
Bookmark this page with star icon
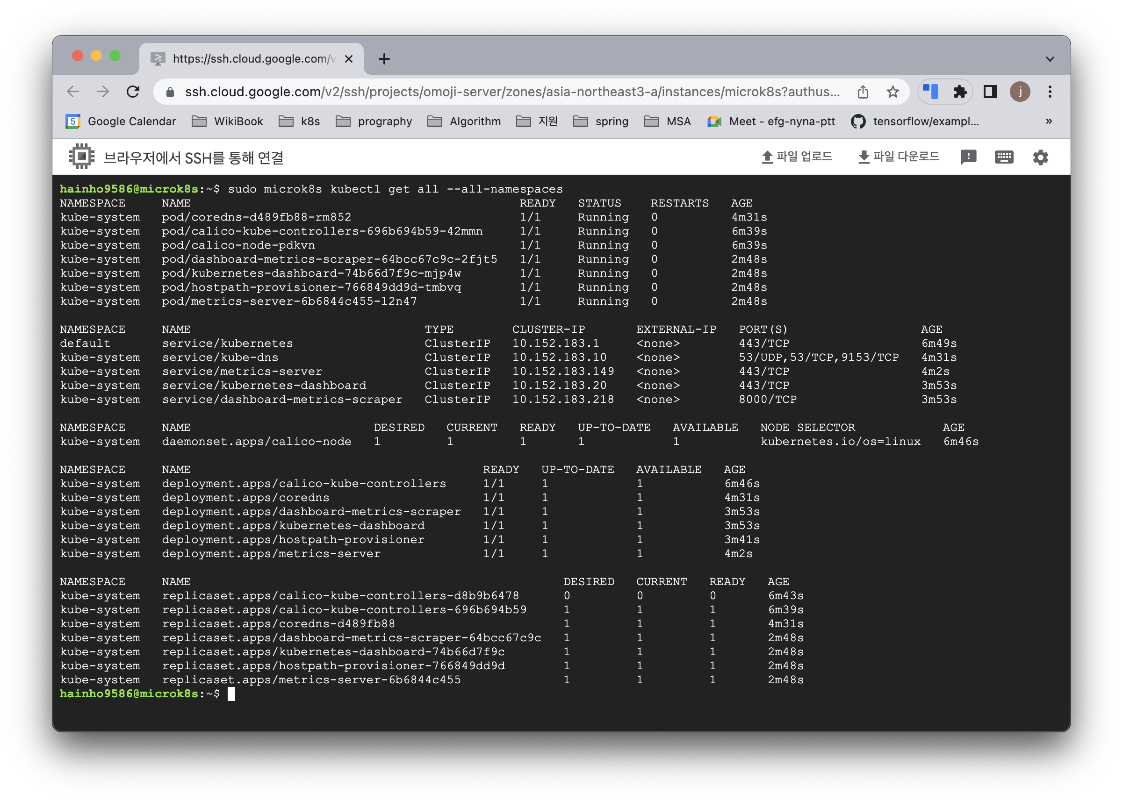tap(893, 92)
